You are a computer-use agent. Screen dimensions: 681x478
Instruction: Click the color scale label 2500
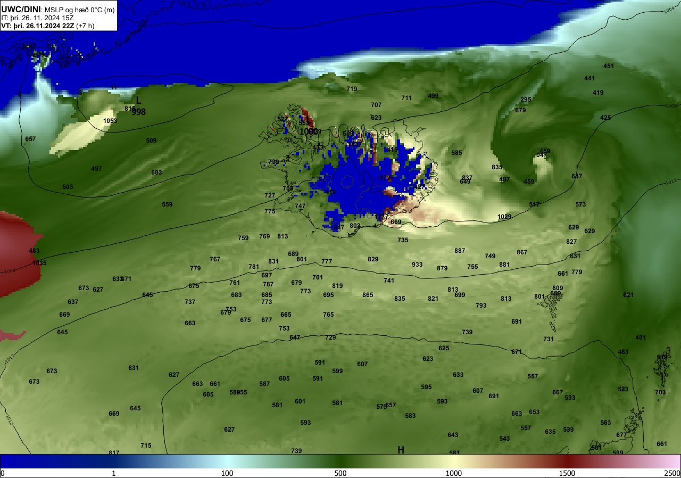point(673,473)
